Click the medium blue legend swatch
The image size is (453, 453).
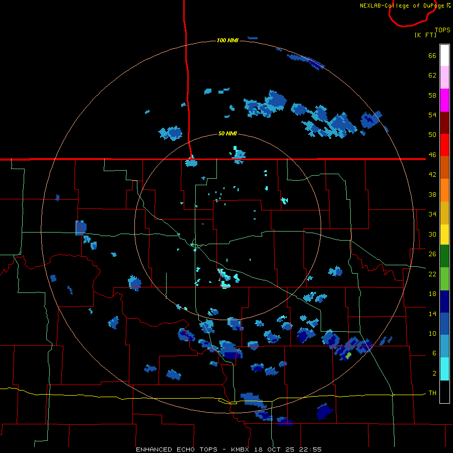pyautogui.click(x=444, y=324)
